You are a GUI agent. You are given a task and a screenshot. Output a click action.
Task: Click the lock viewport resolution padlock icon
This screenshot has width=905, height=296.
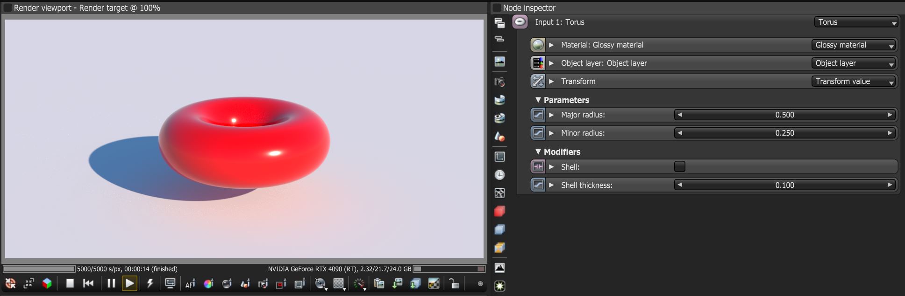pos(454,283)
